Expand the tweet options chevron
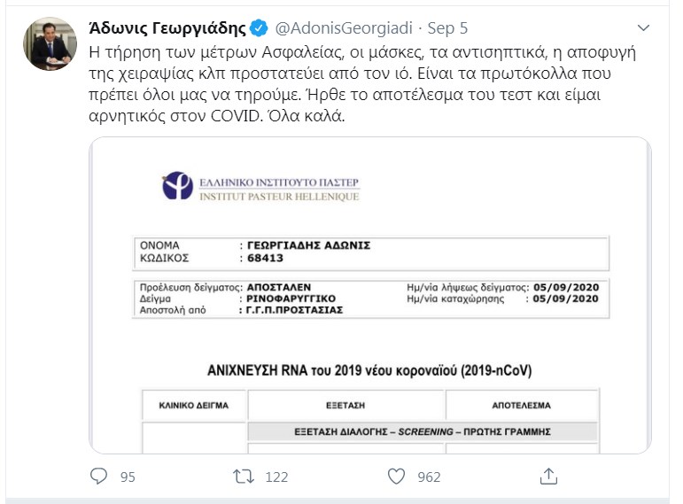 pos(643,28)
